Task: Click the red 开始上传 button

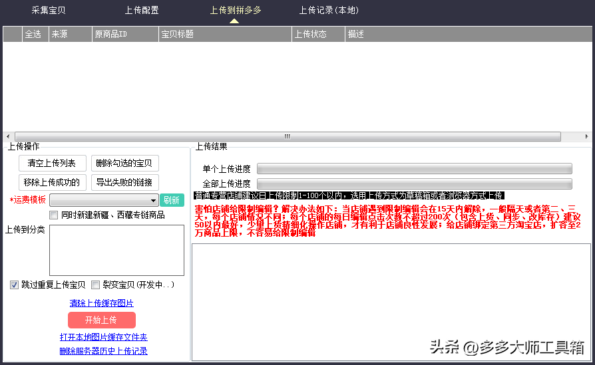Action: (102, 320)
